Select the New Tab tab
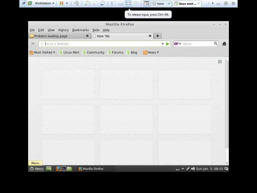 point(122,36)
